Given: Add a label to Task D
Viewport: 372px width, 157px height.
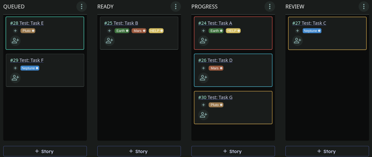Looking at the screenshot, I should point(203,68).
